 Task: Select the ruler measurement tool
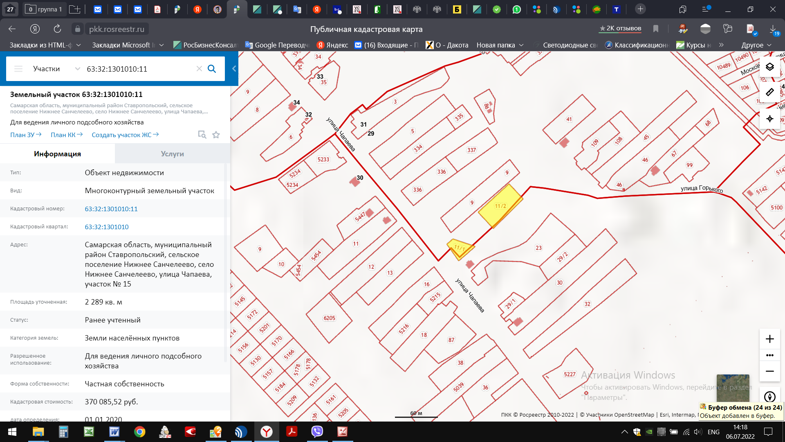click(x=769, y=92)
